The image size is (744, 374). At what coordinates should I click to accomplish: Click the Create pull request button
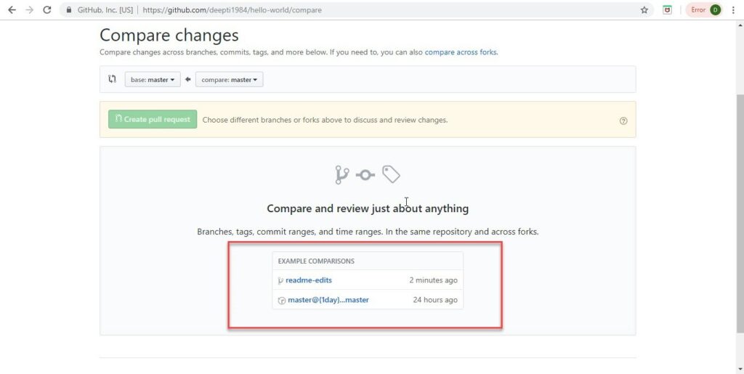153,119
